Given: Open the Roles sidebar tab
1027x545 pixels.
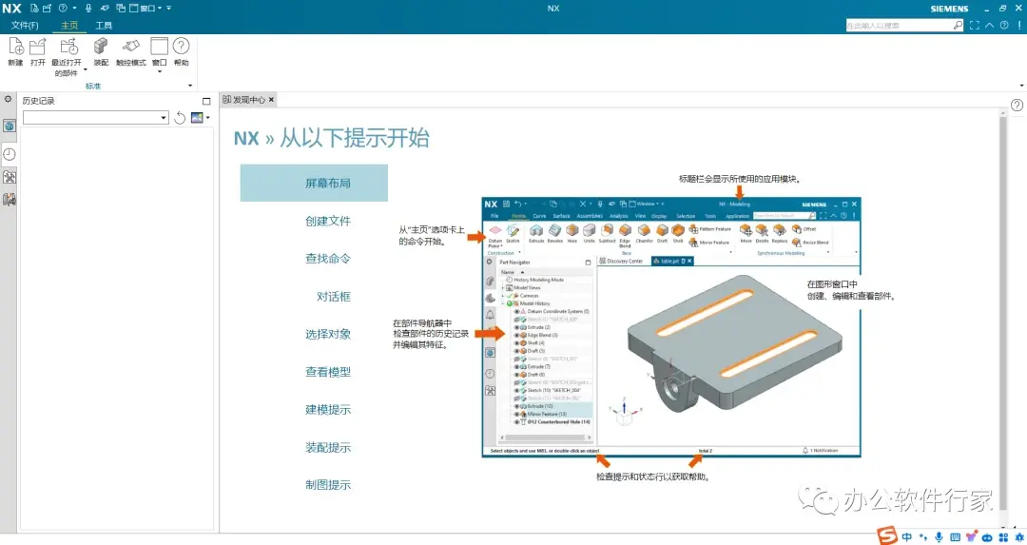Looking at the screenshot, I should click(10, 177).
